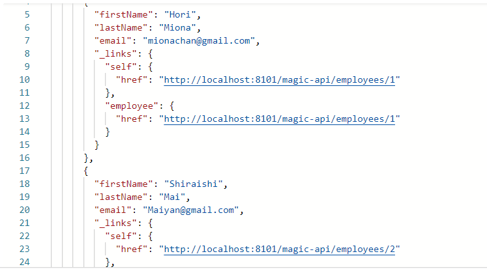Select the "Miona" last name value
Viewport: 487px width, 269px height.
(177, 28)
